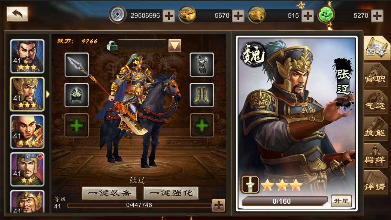The height and width of the screenshot is (220, 391).
Task: Click the back arrow button
Action: click(17, 14)
